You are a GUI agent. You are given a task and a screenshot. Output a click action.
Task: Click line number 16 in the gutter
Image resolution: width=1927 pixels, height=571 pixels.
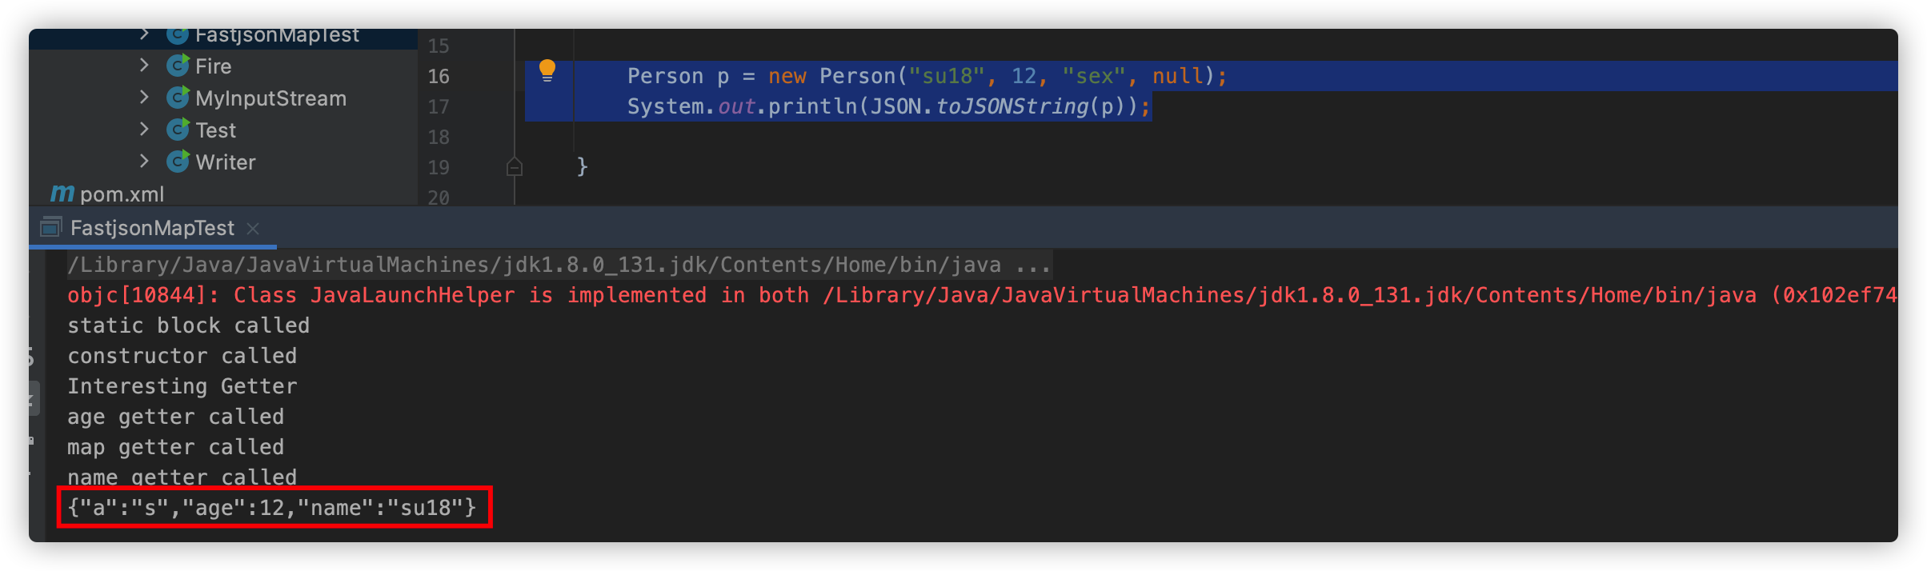tap(439, 76)
